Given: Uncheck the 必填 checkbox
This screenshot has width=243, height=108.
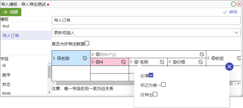Looking at the screenshot, I should pyautogui.click(x=151, y=75).
